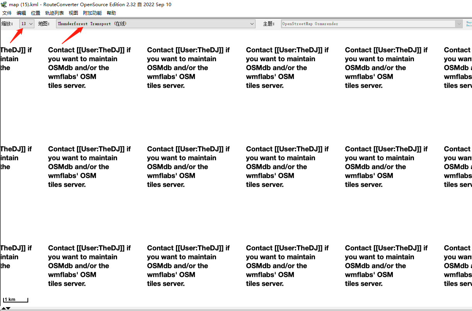Expand split pane with the down arrow
Screen dimensions: 472x311
[x=8, y=308]
